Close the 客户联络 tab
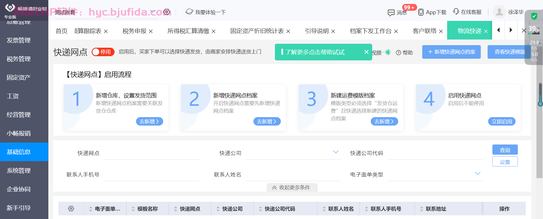543x219 pixels. [x=441, y=31]
